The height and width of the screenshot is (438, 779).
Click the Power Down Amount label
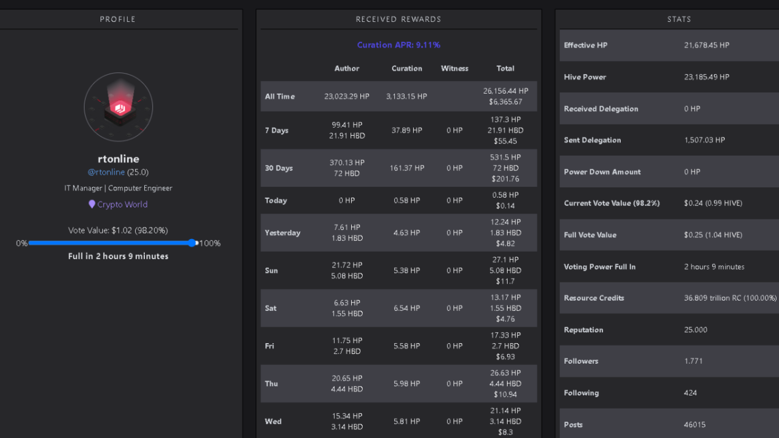point(603,172)
